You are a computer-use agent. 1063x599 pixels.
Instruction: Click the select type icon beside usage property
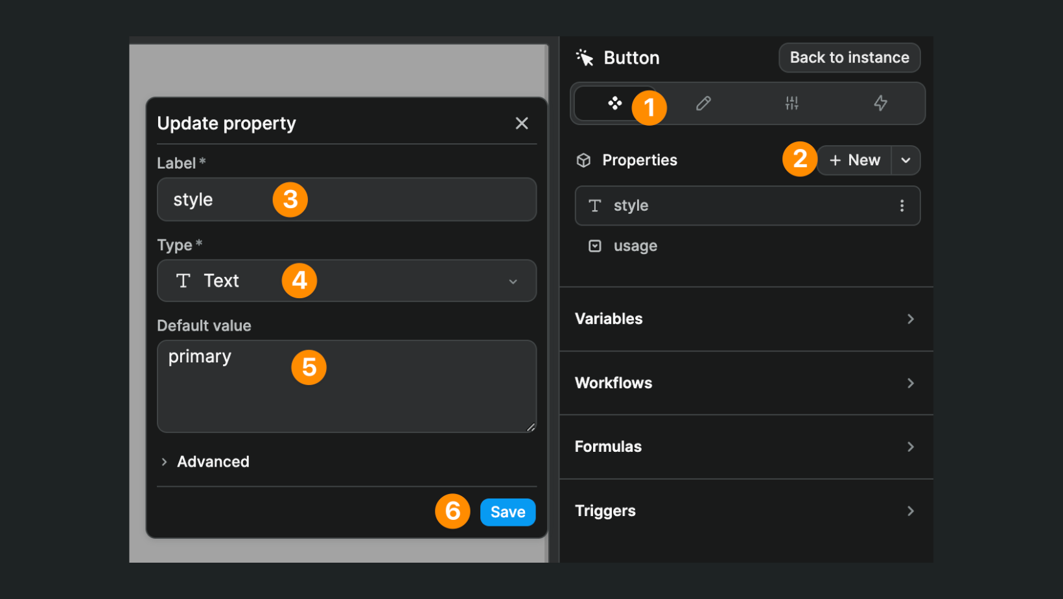coord(595,246)
